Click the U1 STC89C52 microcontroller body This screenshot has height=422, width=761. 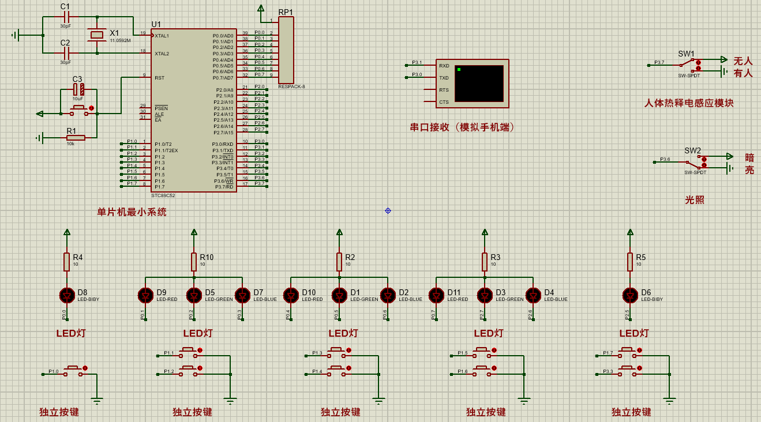194,110
